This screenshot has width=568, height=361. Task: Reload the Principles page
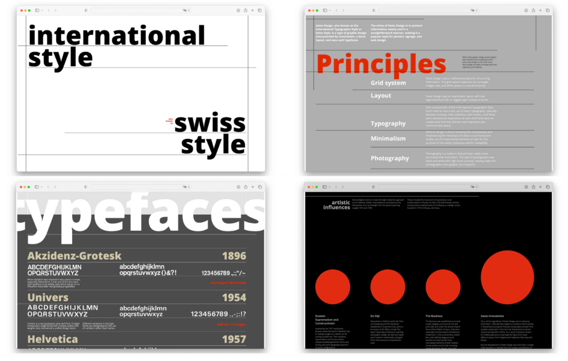477,10
